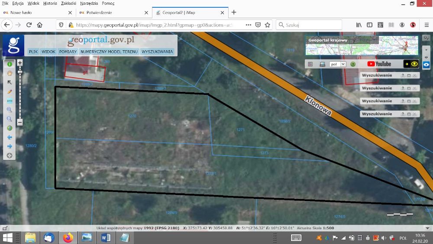Select the magnifier zoom-out tool

pos(10,119)
